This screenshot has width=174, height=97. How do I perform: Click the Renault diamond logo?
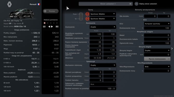click(9, 4)
